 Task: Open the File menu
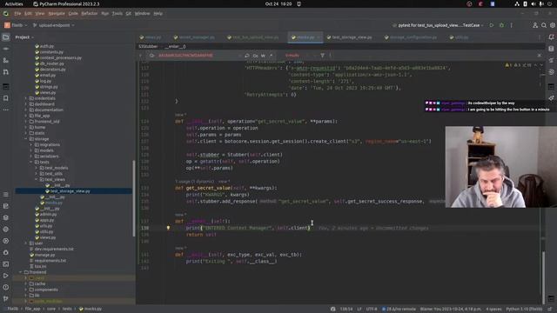click(17, 14)
